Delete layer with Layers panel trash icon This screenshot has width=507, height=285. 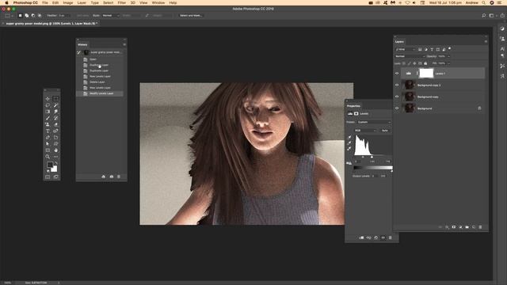point(480,227)
